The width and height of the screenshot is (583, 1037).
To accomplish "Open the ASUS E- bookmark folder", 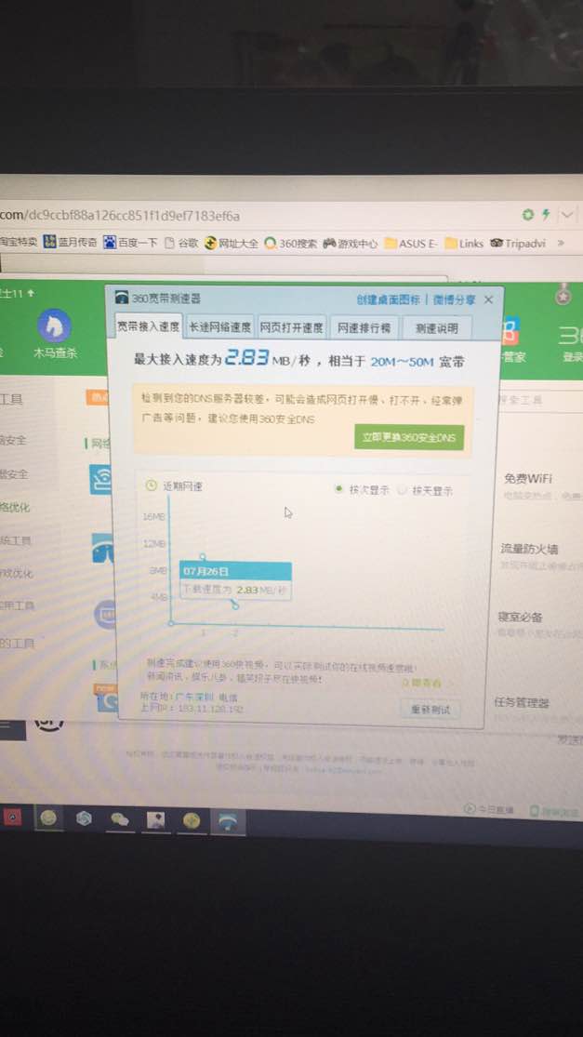I will (x=410, y=244).
